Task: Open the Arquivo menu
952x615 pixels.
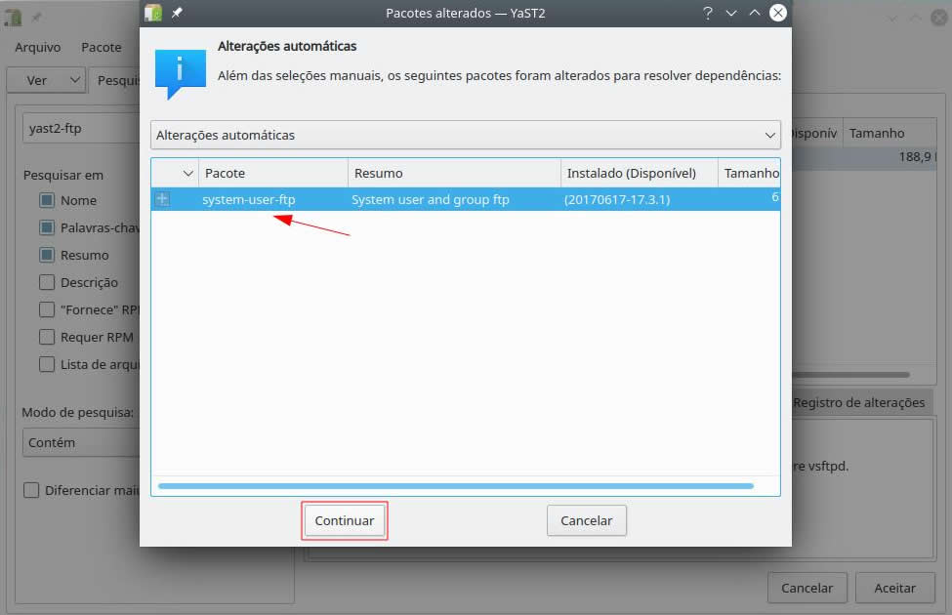Action: [37, 47]
